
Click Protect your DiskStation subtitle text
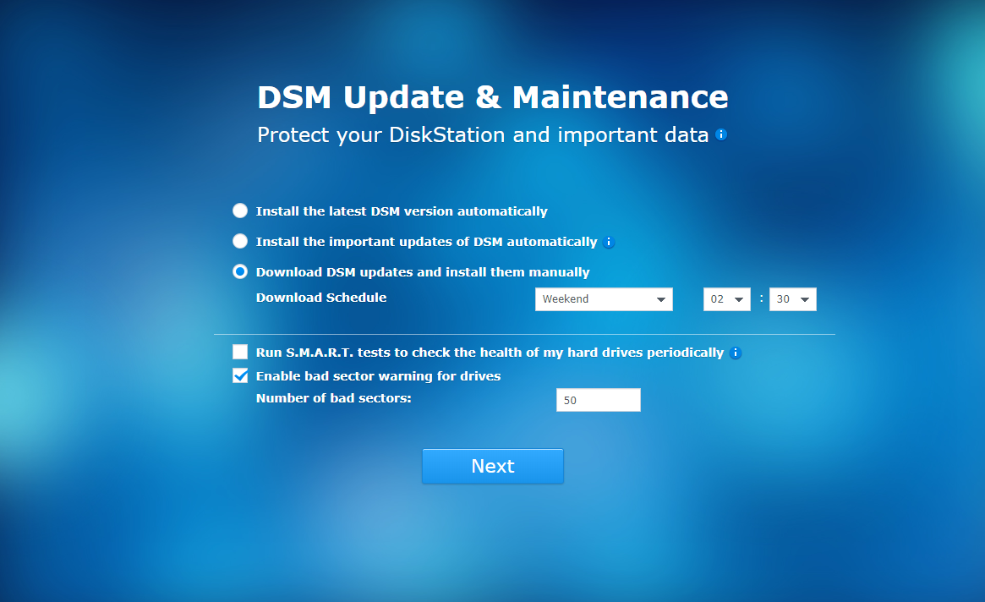click(x=483, y=135)
